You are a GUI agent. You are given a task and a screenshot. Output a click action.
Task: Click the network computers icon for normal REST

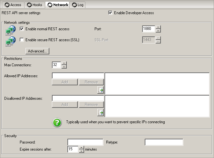11,30
